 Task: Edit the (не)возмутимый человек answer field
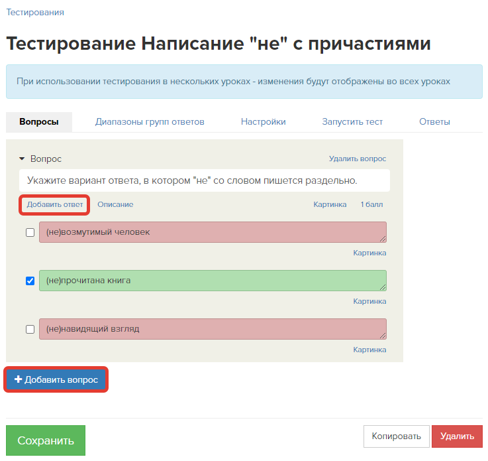pyautogui.click(x=213, y=232)
